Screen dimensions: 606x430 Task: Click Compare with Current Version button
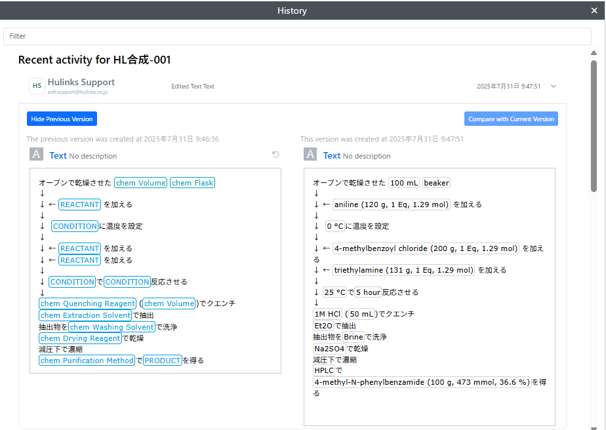[511, 119]
